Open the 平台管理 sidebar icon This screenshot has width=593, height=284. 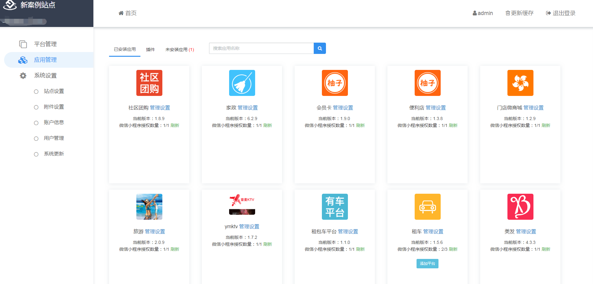[23, 44]
